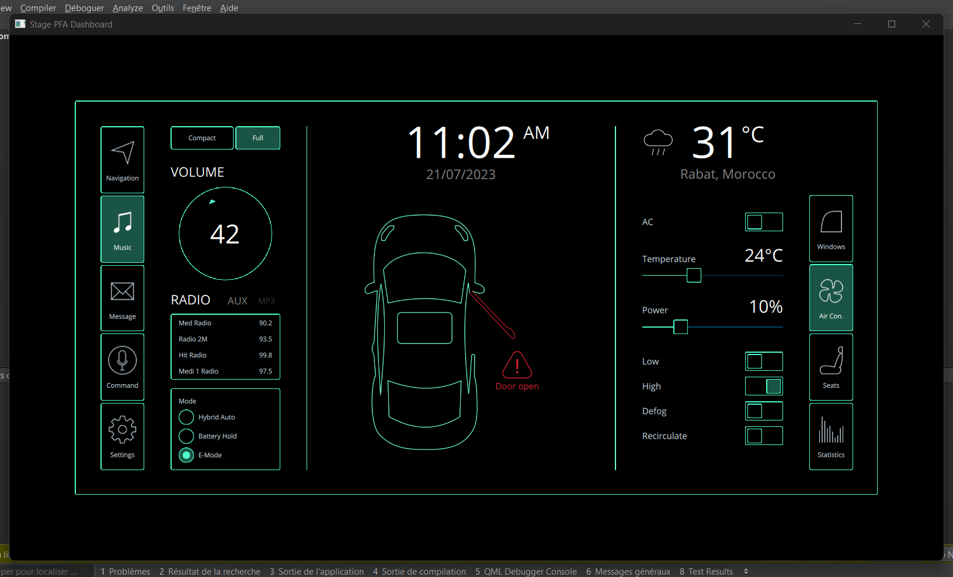Switch to the AUX audio tab

(x=237, y=300)
